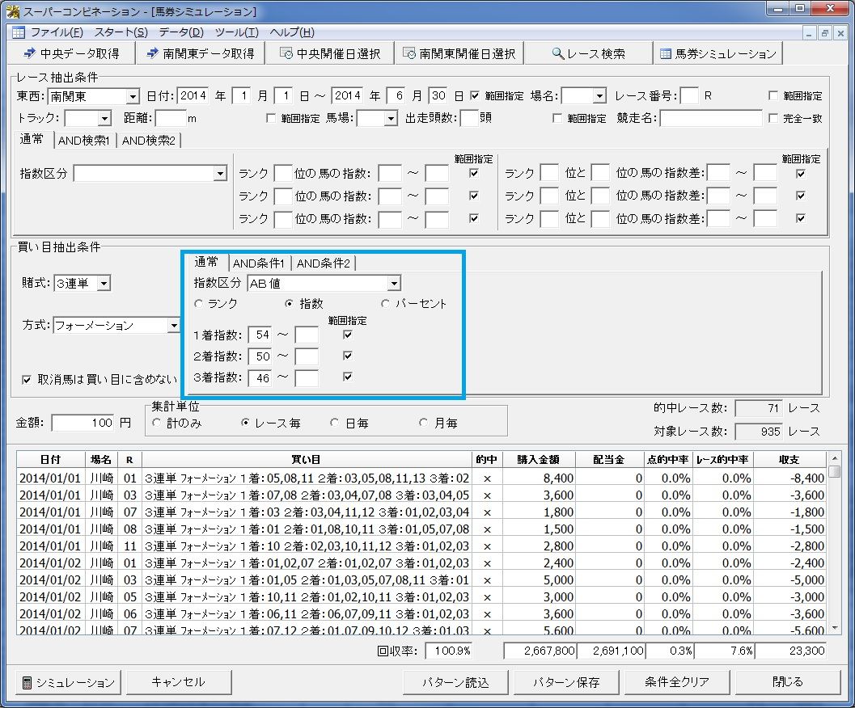
Task: Open the ファイル(F) menu
Action: 57,32
